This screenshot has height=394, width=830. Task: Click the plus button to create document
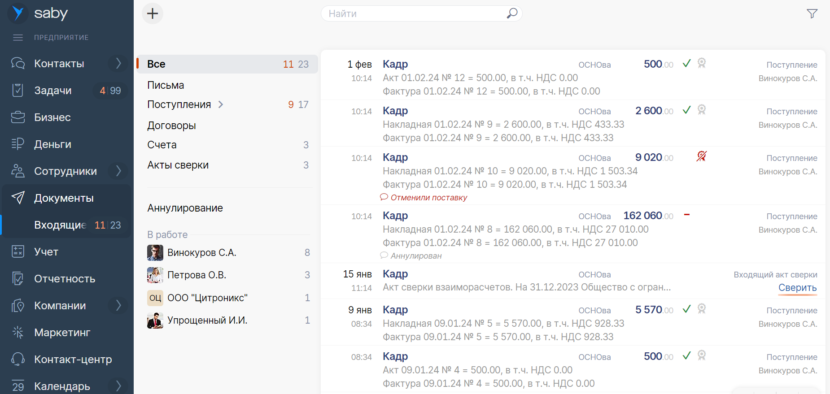click(x=153, y=13)
